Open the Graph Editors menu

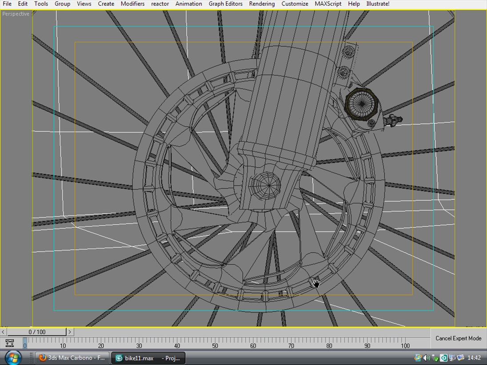point(225,4)
